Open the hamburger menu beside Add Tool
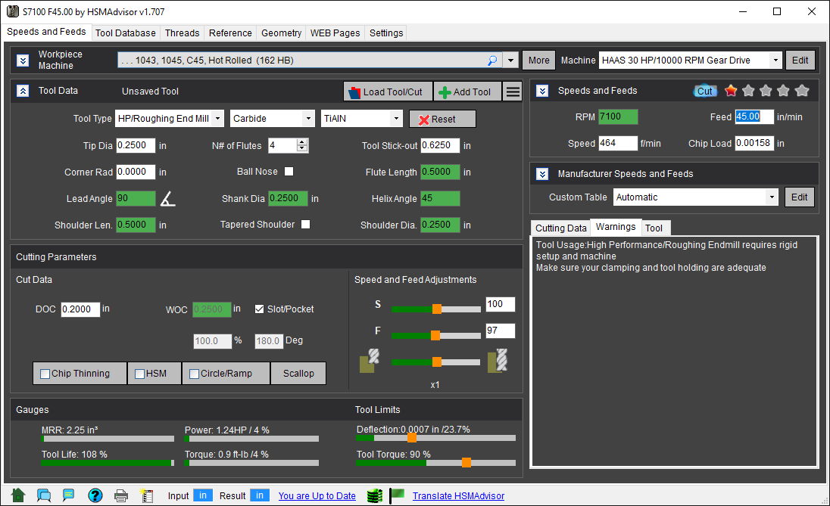The width and height of the screenshot is (830, 506). [513, 92]
